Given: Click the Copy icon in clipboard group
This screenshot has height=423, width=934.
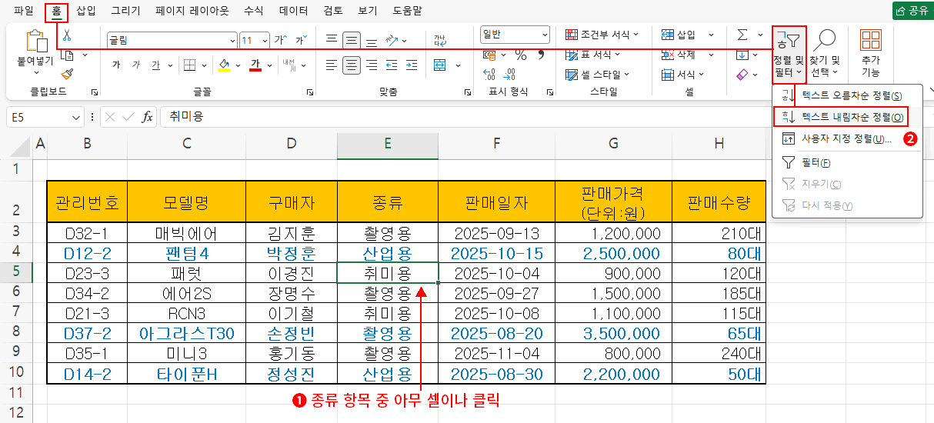Looking at the screenshot, I should 67,55.
